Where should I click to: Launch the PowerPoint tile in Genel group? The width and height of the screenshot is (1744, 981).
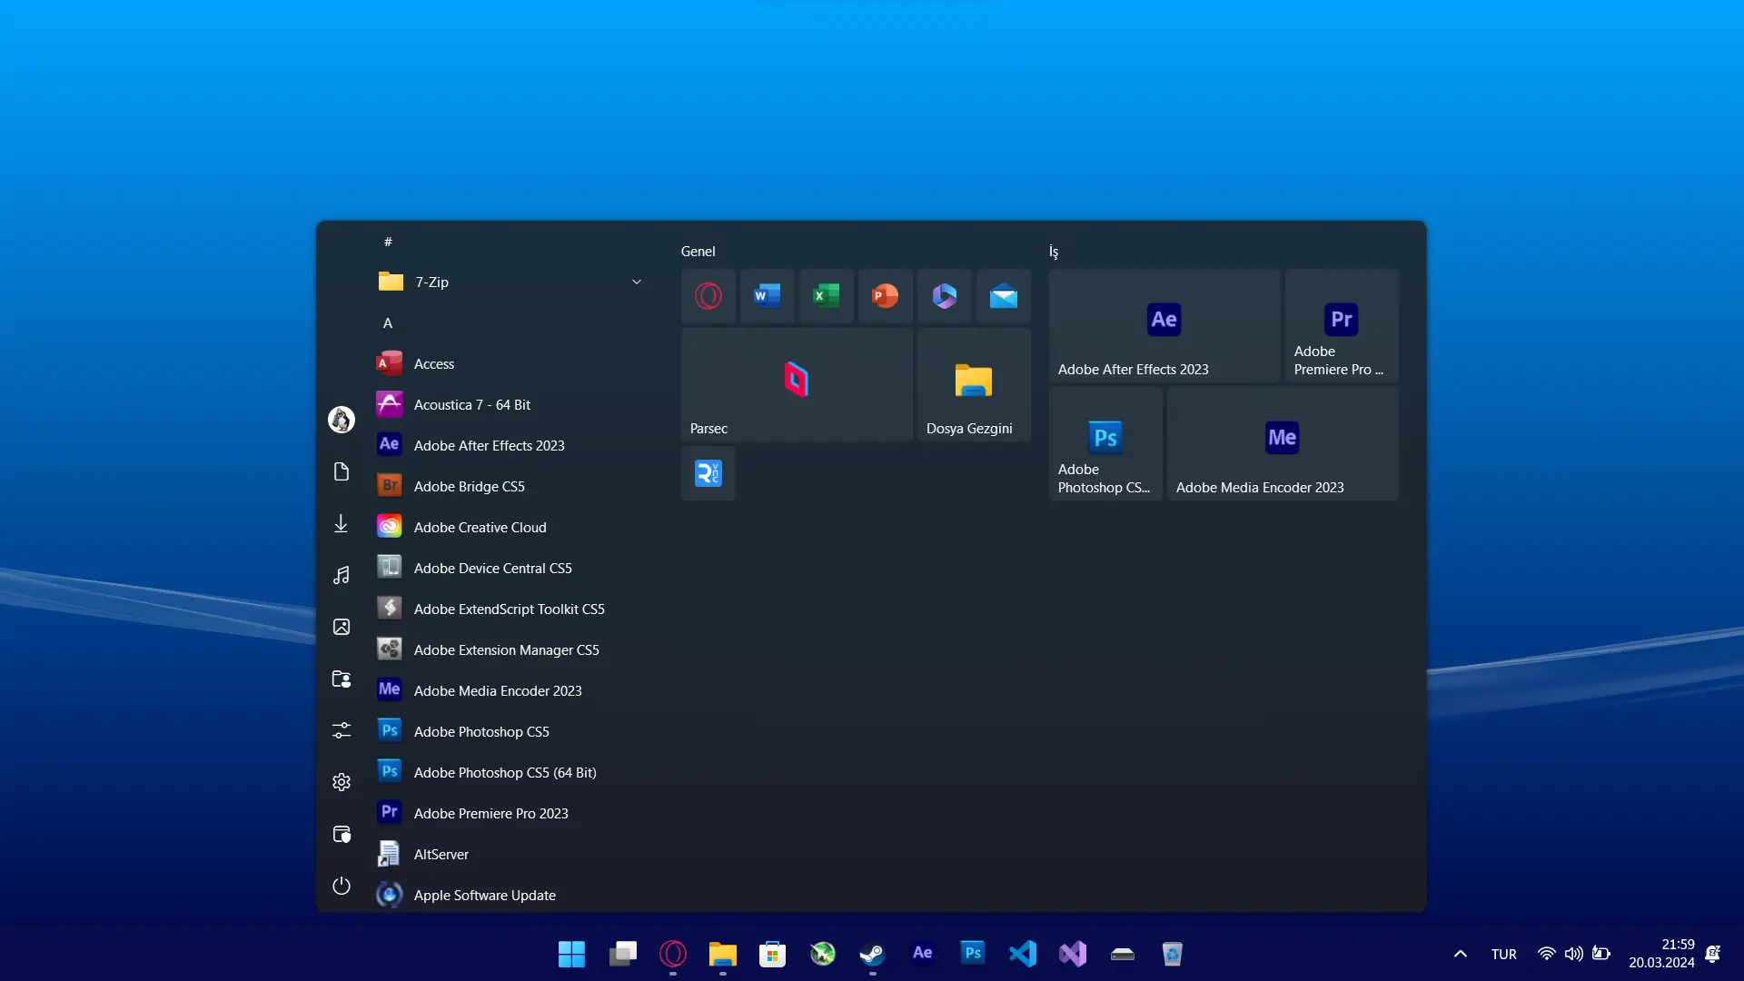[x=886, y=296]
